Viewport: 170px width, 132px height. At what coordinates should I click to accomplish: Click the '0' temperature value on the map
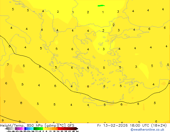tap(113, 25)
